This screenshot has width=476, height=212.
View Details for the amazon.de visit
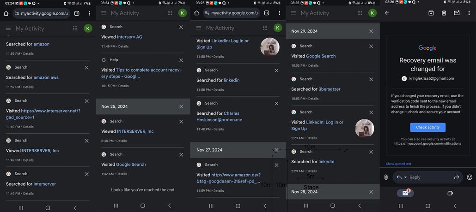219,191
